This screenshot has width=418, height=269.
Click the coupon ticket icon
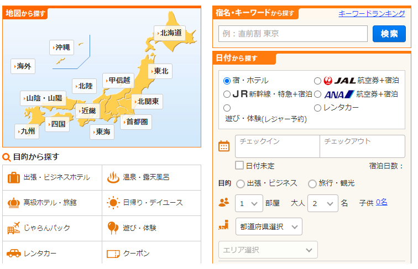tap(113, 254)
